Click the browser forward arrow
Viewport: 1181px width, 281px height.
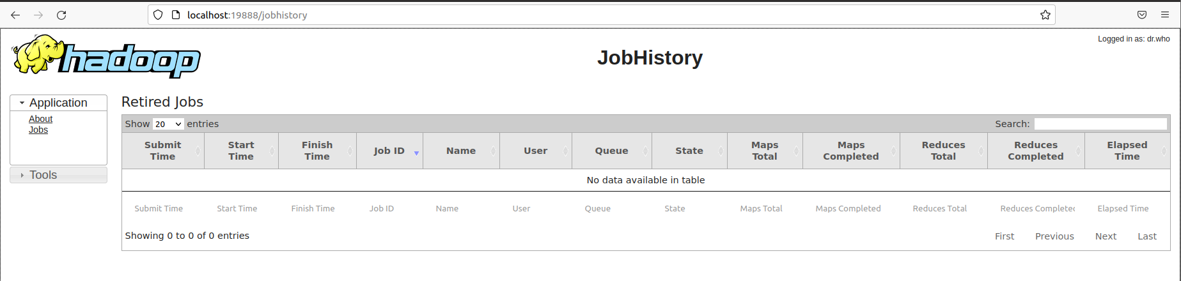tap(38, 15)
